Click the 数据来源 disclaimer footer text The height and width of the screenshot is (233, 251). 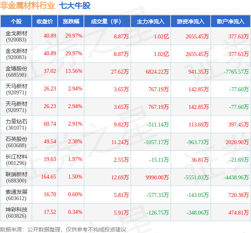tap(63, 229)
